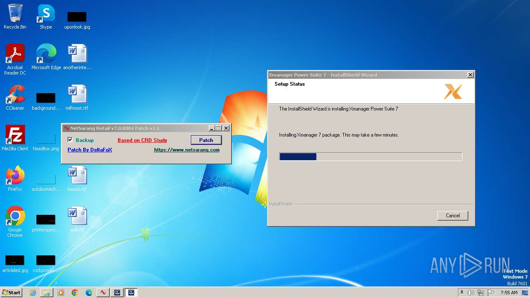Viewport: 530px width, 298px height.
Task: Select milfmost.rtf document icon
Action: 77,98
